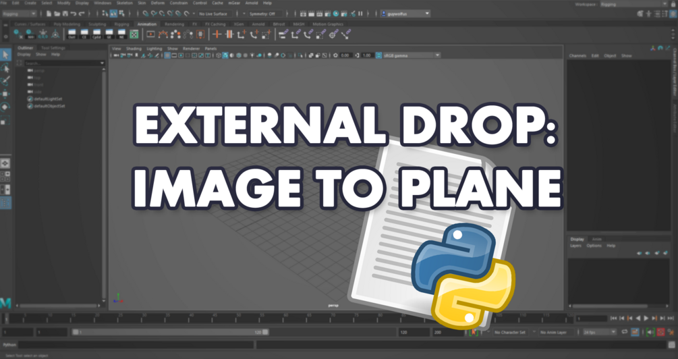
Task: Switch to the Animation shelf tab
Action: (x=146, y=24)
